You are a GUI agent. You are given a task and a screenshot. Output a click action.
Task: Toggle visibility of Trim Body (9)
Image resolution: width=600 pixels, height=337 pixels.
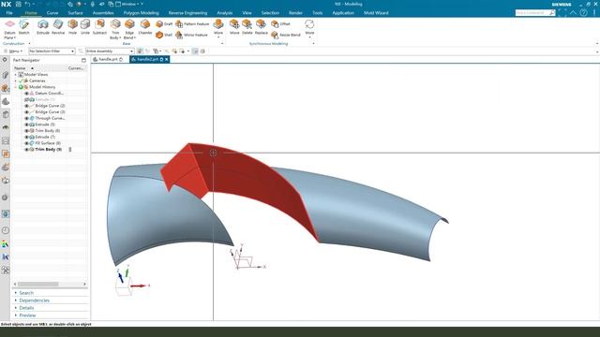tap(26, 150)
